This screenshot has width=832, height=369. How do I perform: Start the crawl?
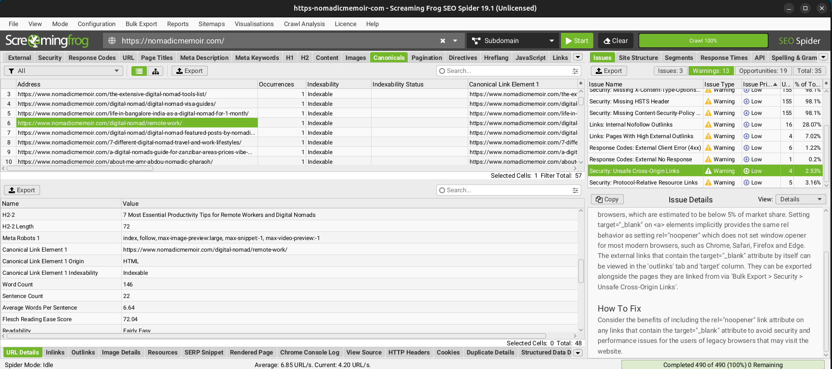click(577, 41)
